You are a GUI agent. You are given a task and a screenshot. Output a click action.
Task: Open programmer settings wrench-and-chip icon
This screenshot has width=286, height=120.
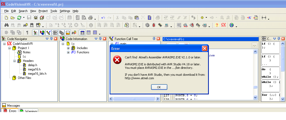tap(198, 25)
